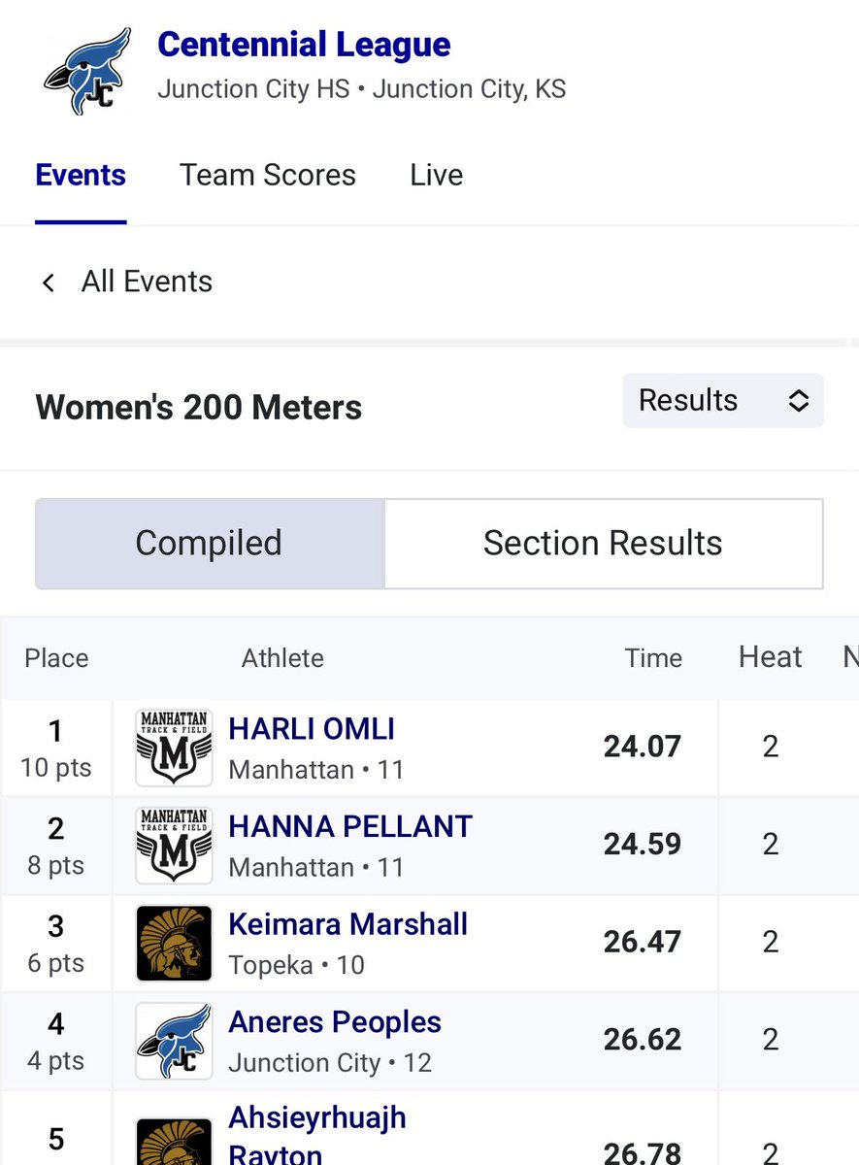
Task: Open HANNA PELLANT athlete profile
Action: point(350,827)
